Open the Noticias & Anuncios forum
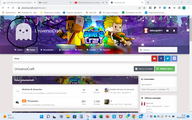The height and width of the screenshot is (120, 192). click(x=32, y=89)
